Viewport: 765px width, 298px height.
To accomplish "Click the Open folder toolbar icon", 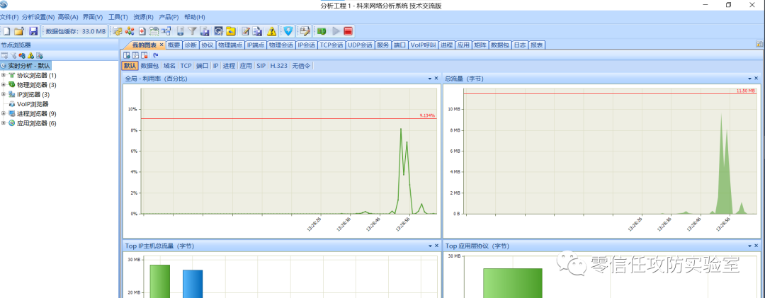I will click(19, 31).
